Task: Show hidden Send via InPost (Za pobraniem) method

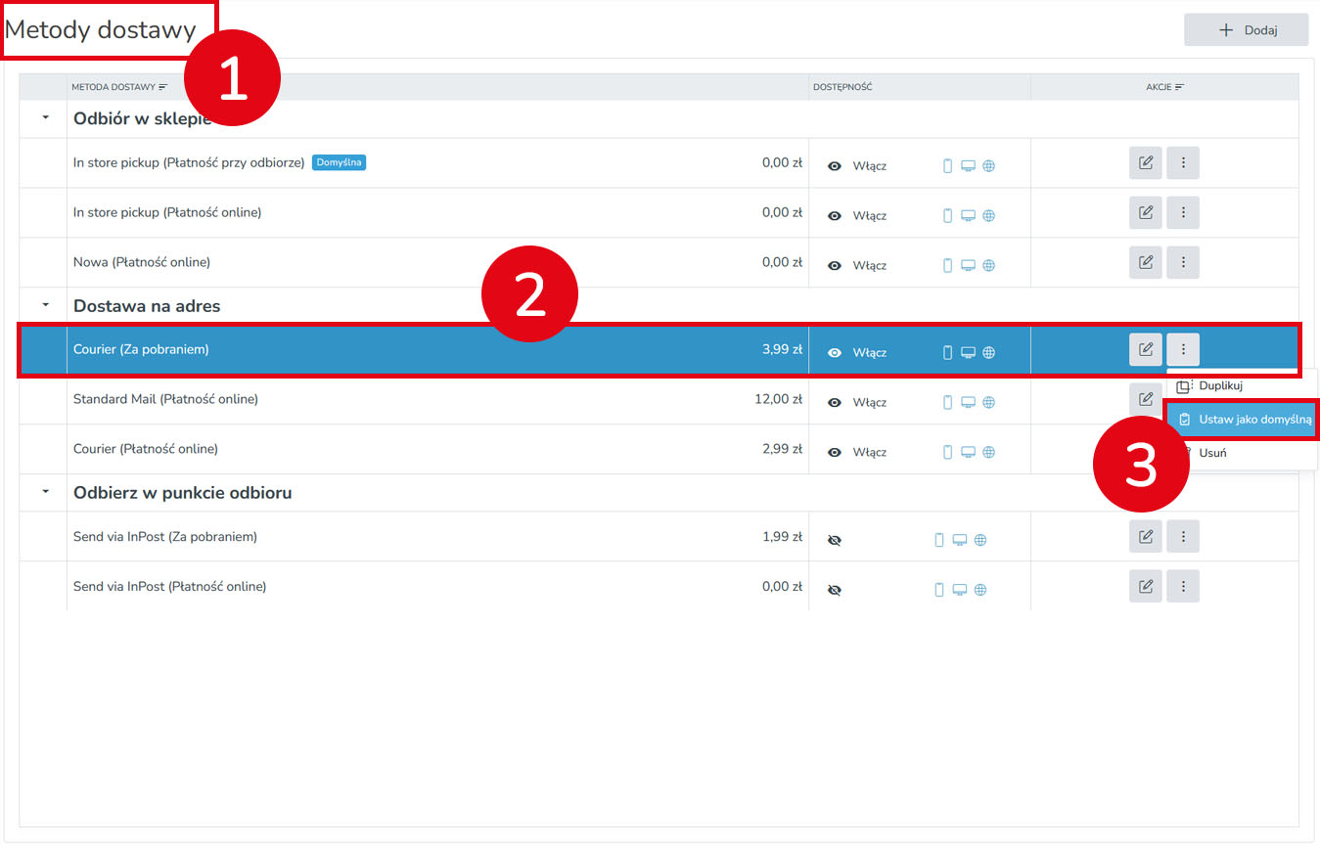Action: coord(835,540)
